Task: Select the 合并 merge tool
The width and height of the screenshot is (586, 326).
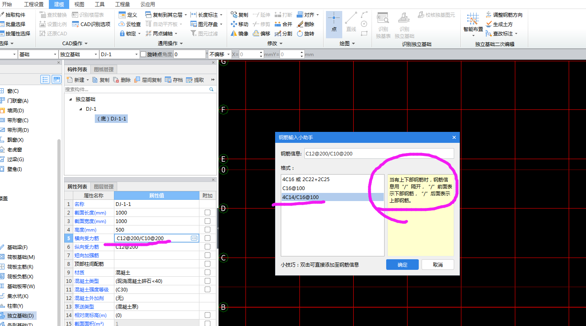Action: 283,24
